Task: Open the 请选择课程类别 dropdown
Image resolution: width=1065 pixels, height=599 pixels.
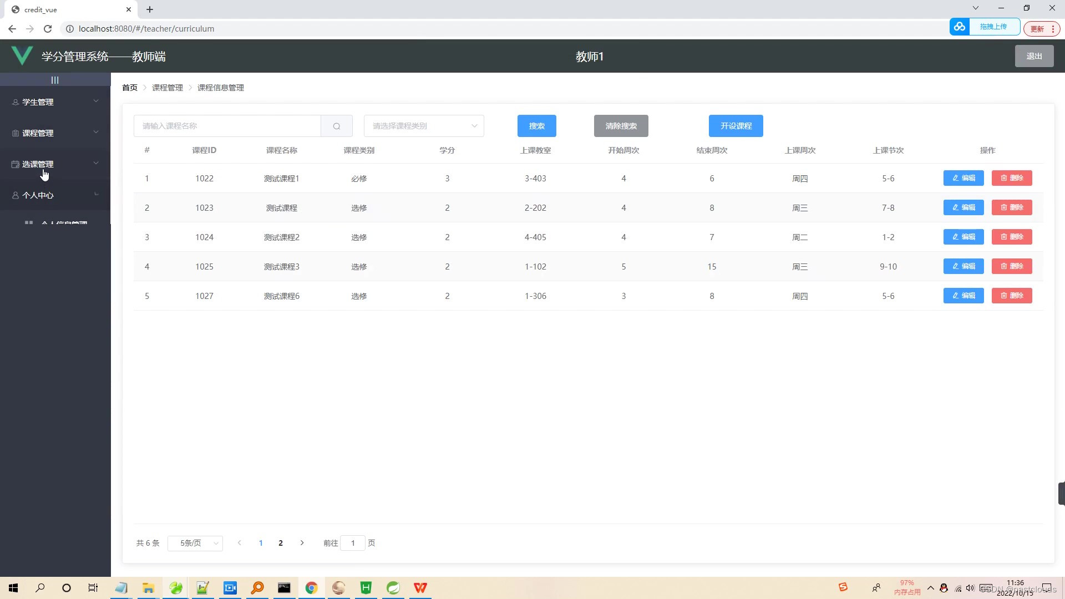Action: tap(423, 126)
